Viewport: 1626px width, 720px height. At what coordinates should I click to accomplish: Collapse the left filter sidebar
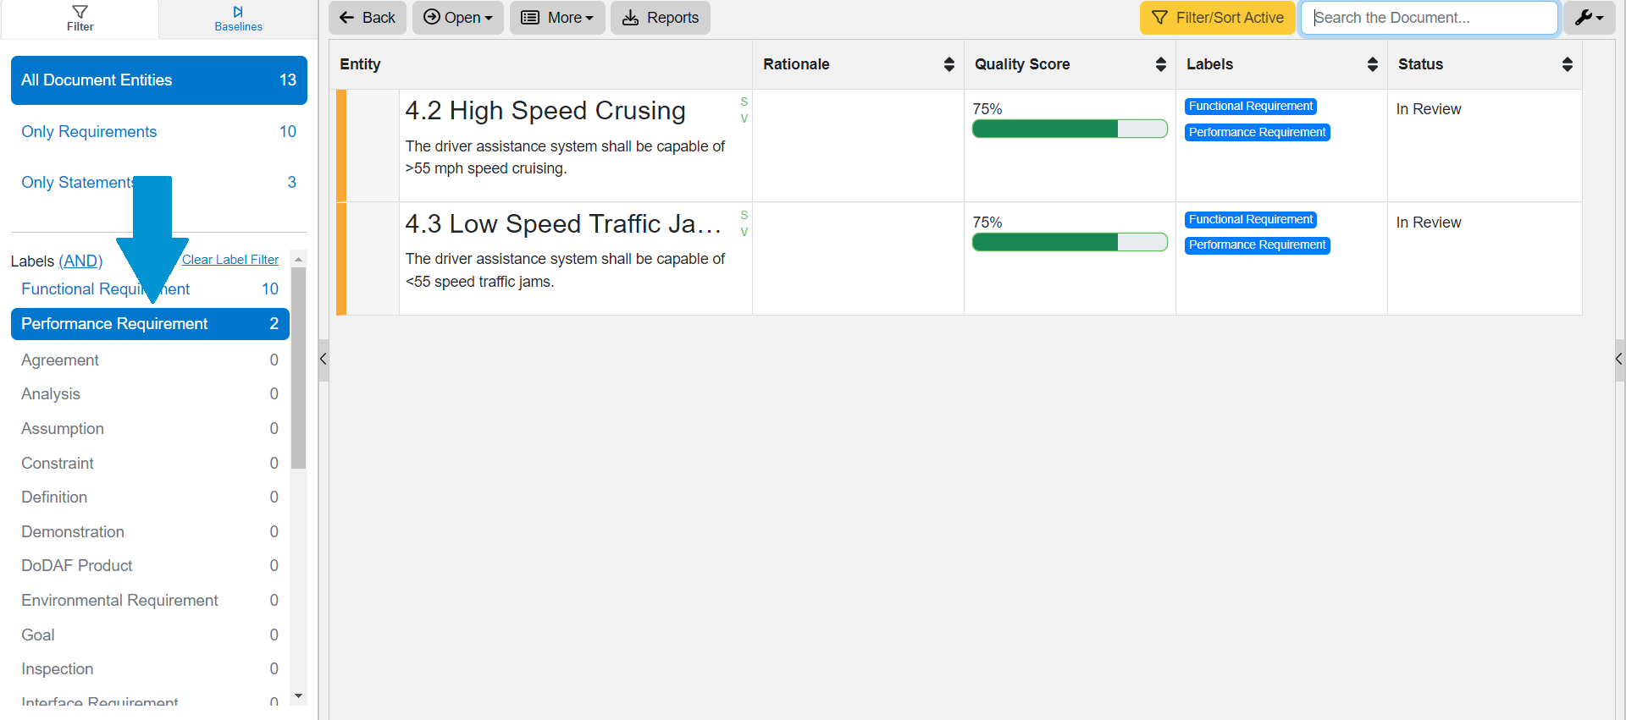(324, 360)
